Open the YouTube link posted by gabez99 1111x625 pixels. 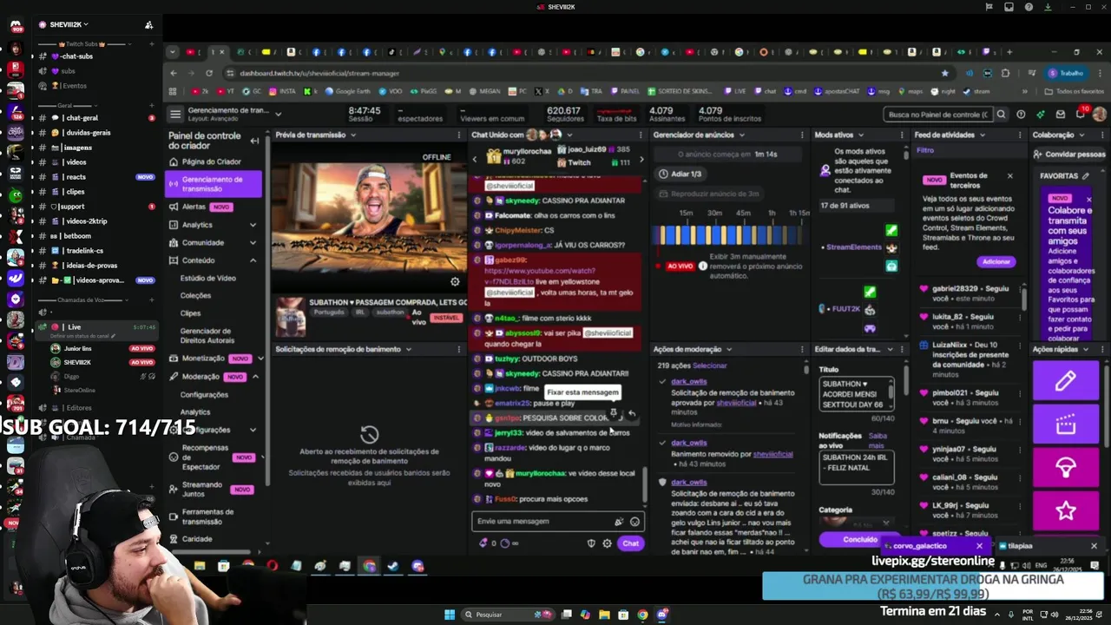click(538, 276)
